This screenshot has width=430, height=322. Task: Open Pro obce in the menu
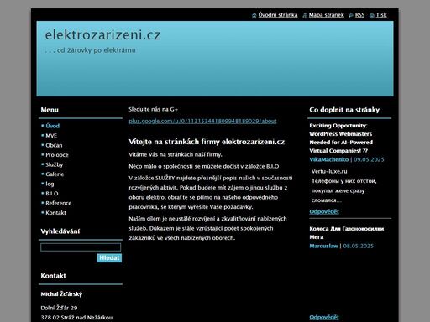tap(57, 155)
